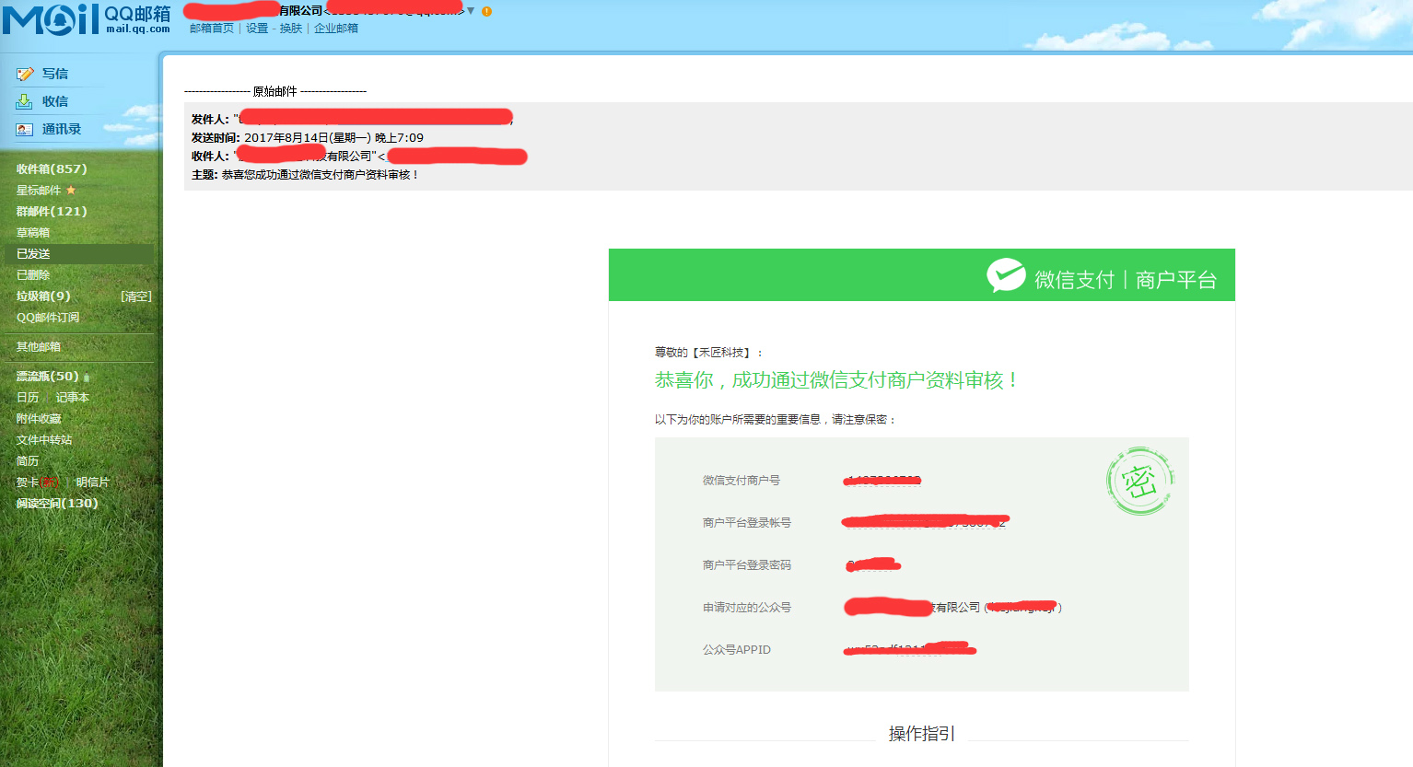Open 日历 calendar

28,398
